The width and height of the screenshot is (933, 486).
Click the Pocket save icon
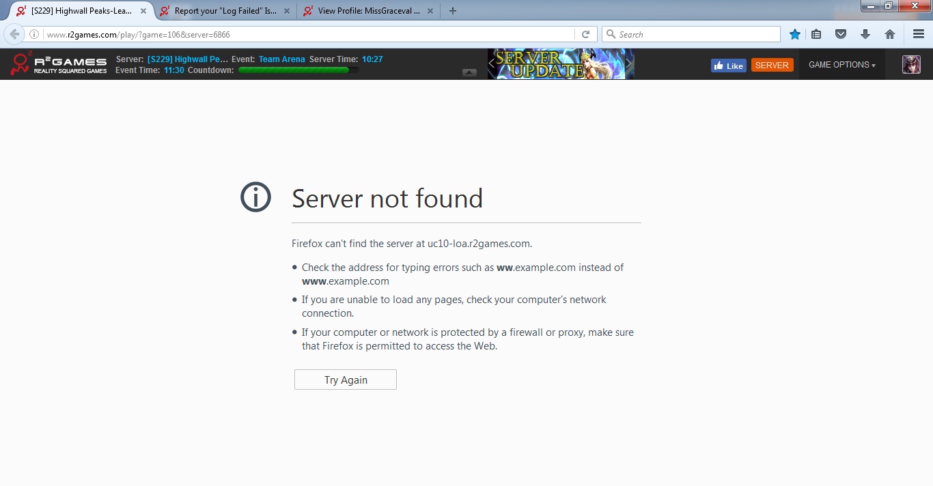[x=841, y=34]
